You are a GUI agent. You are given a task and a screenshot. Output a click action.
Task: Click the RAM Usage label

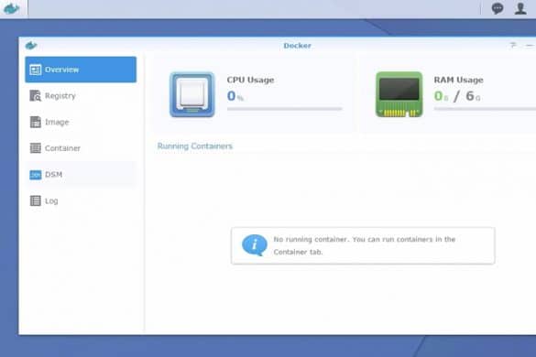(x=458, y=80)
